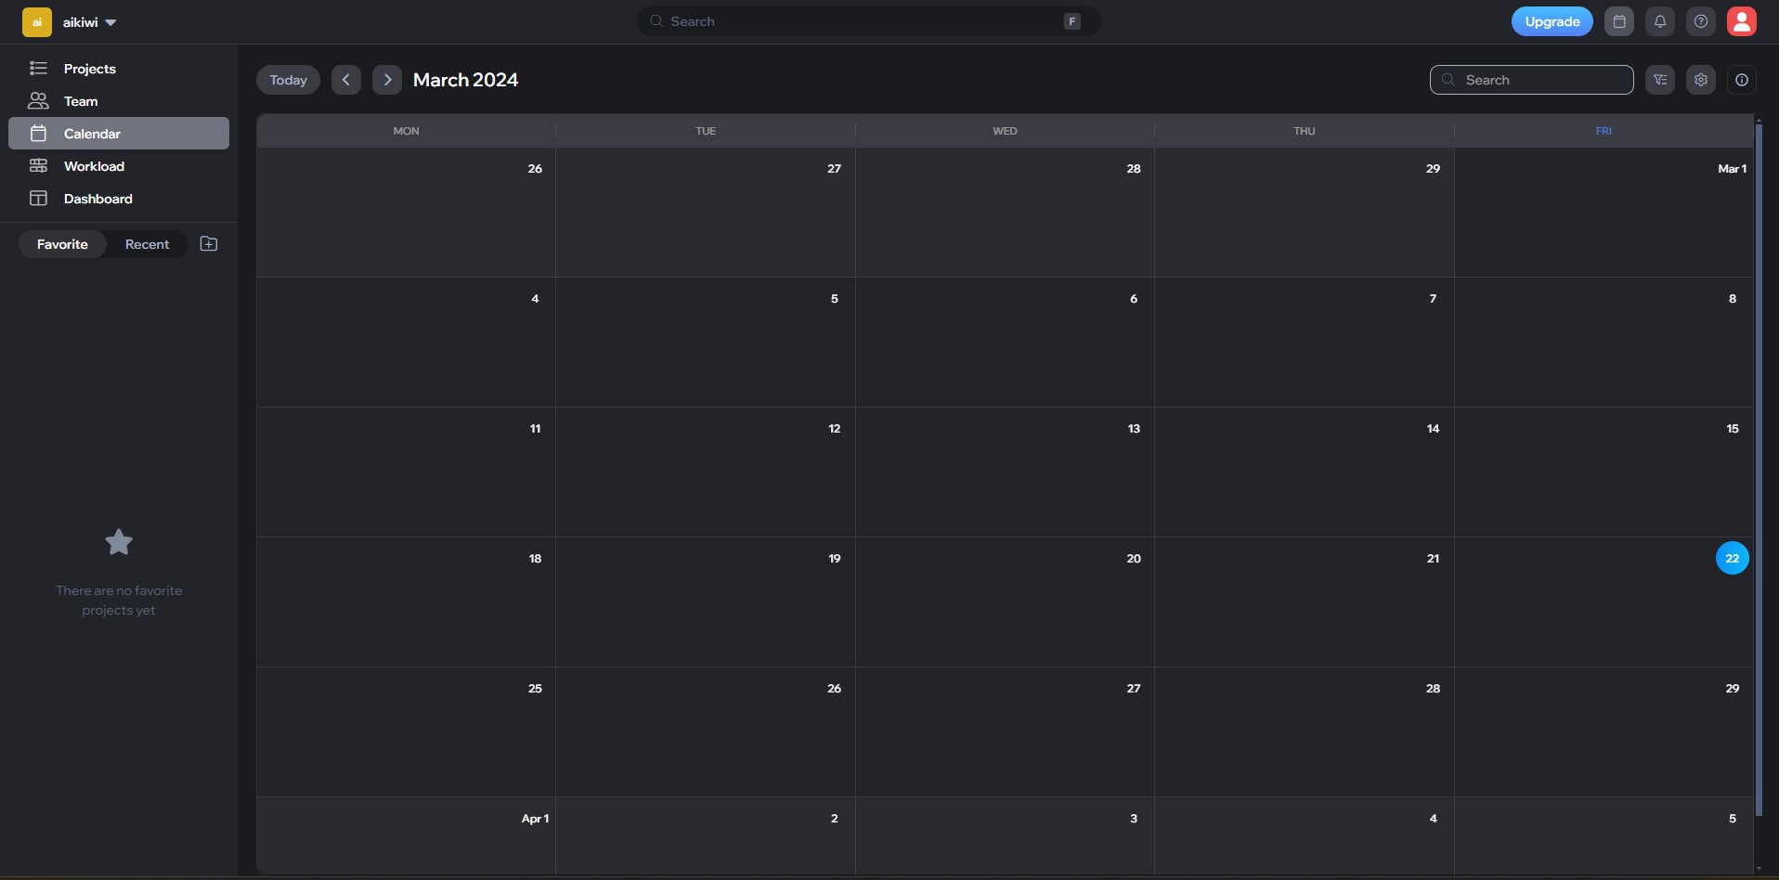Go to the next month
The width and height of the screenshot is (1779, 880).
click(387, 80)
